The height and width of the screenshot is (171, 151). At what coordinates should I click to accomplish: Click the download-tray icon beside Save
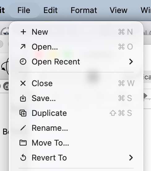(x=23, y=98)
